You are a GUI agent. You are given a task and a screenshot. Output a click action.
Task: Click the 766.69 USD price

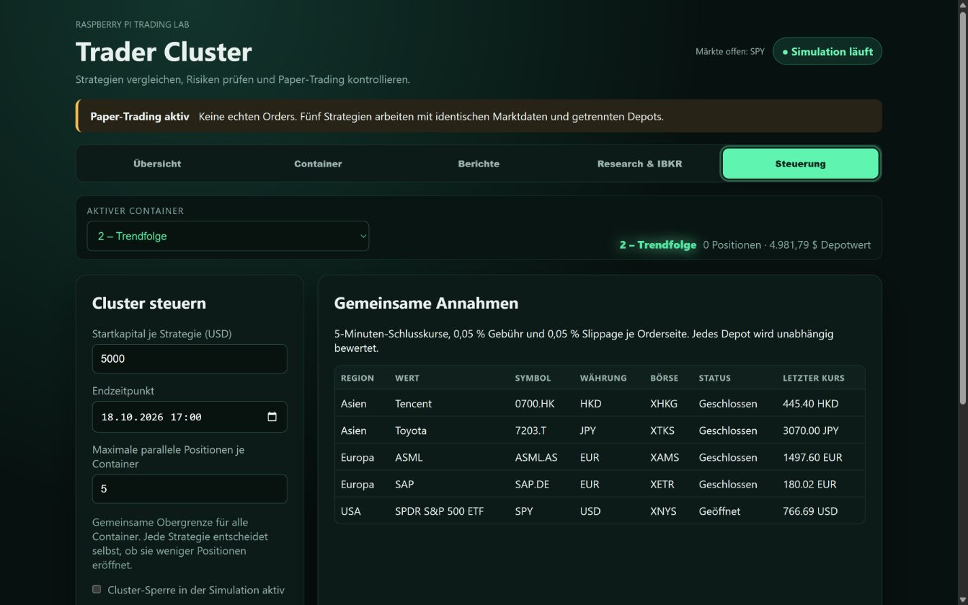pos(810,511)
